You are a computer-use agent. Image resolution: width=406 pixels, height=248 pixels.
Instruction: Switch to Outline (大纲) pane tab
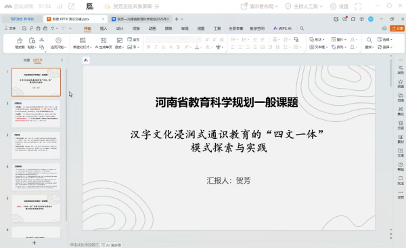26,60
